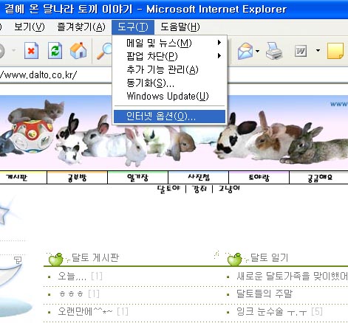
Task: Open dropdown arrow beside Word edit icon
Action: 318,51
